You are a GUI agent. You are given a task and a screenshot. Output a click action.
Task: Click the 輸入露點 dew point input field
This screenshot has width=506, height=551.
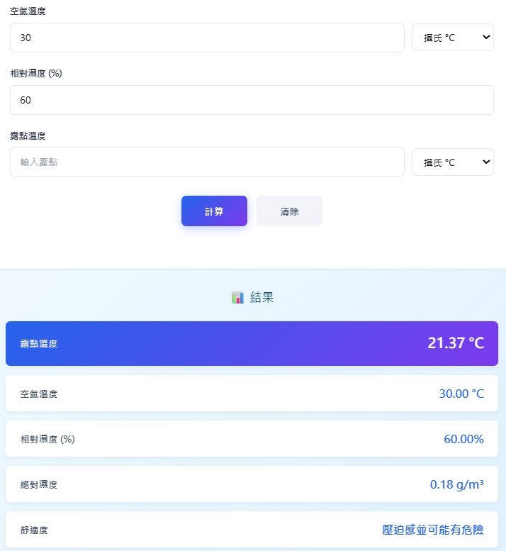(207, 162)
